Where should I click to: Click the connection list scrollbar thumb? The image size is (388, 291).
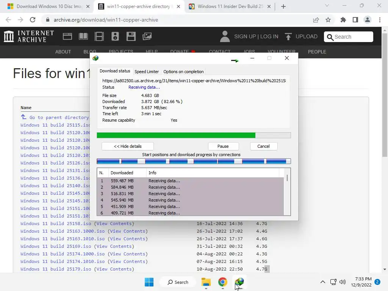287,178
